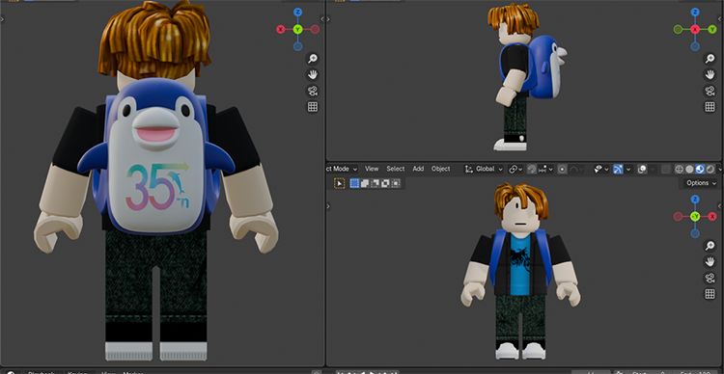Select pan hand icon in bottom-right viewport
Screen dimensions: 724x374
(710, 262)
